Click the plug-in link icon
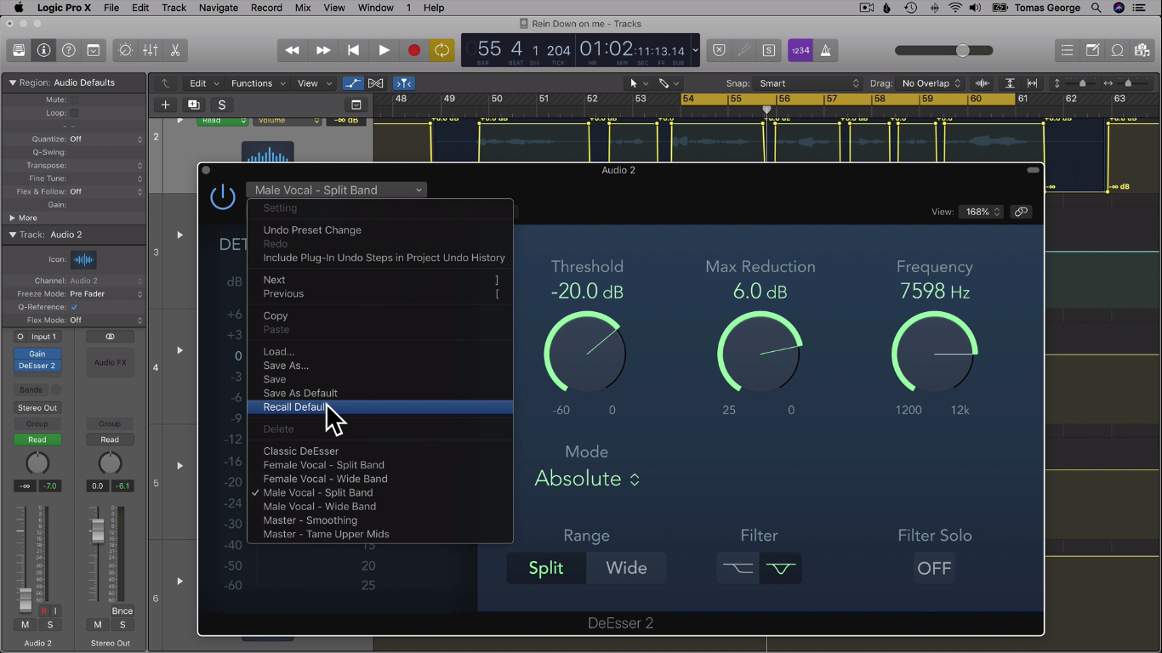1162x653 pixels. pos(1021,212)
